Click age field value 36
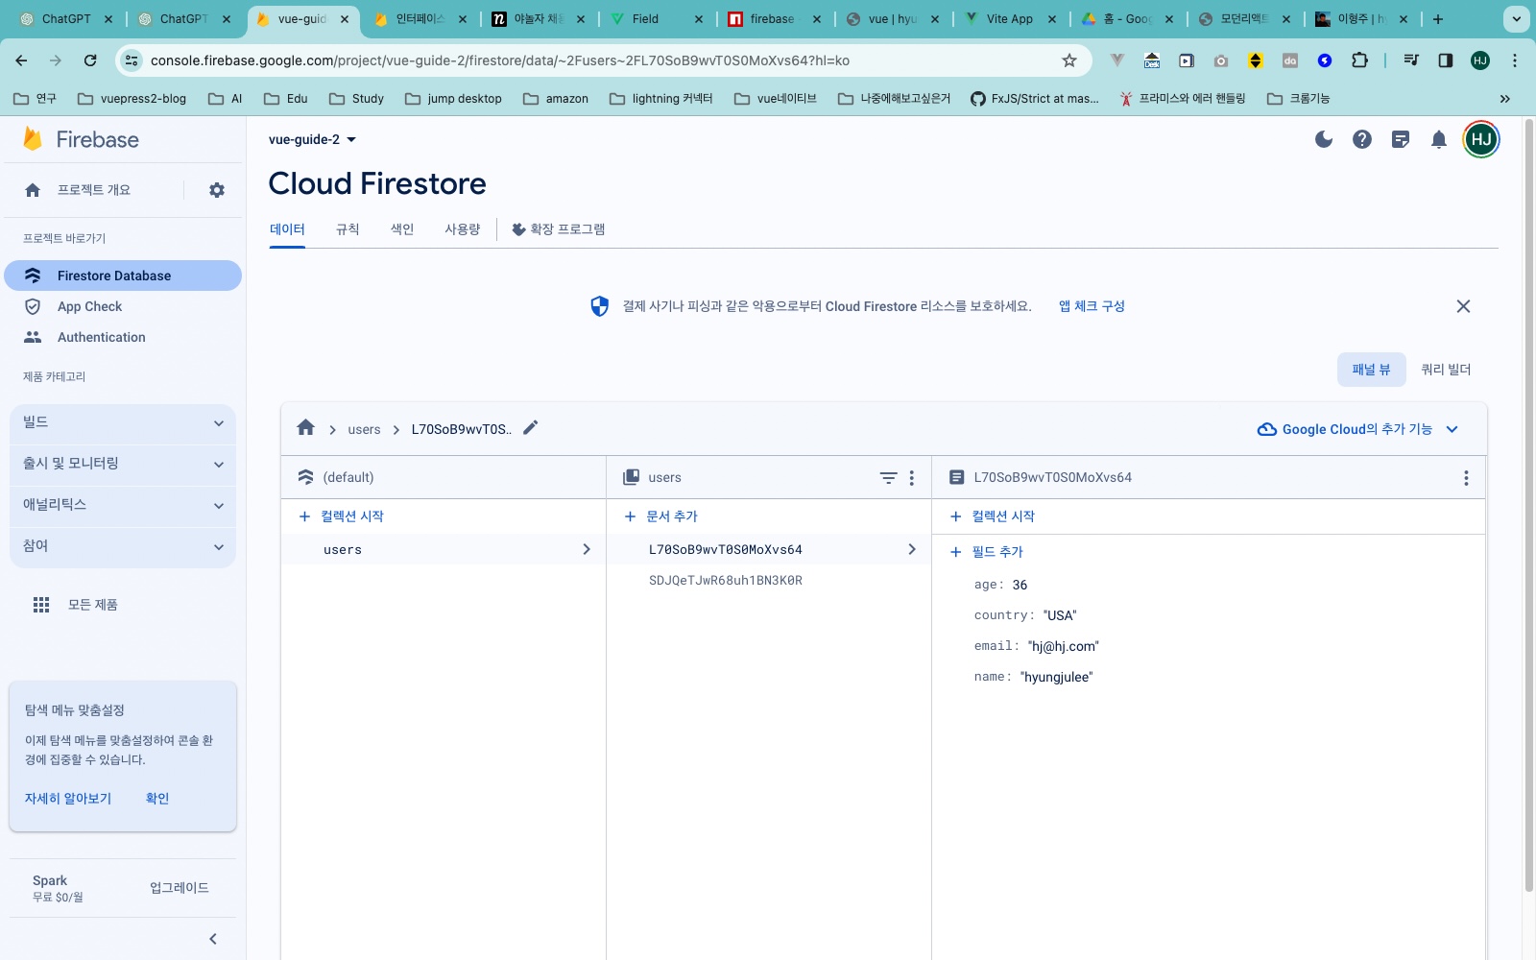 tap(1020, 585)
